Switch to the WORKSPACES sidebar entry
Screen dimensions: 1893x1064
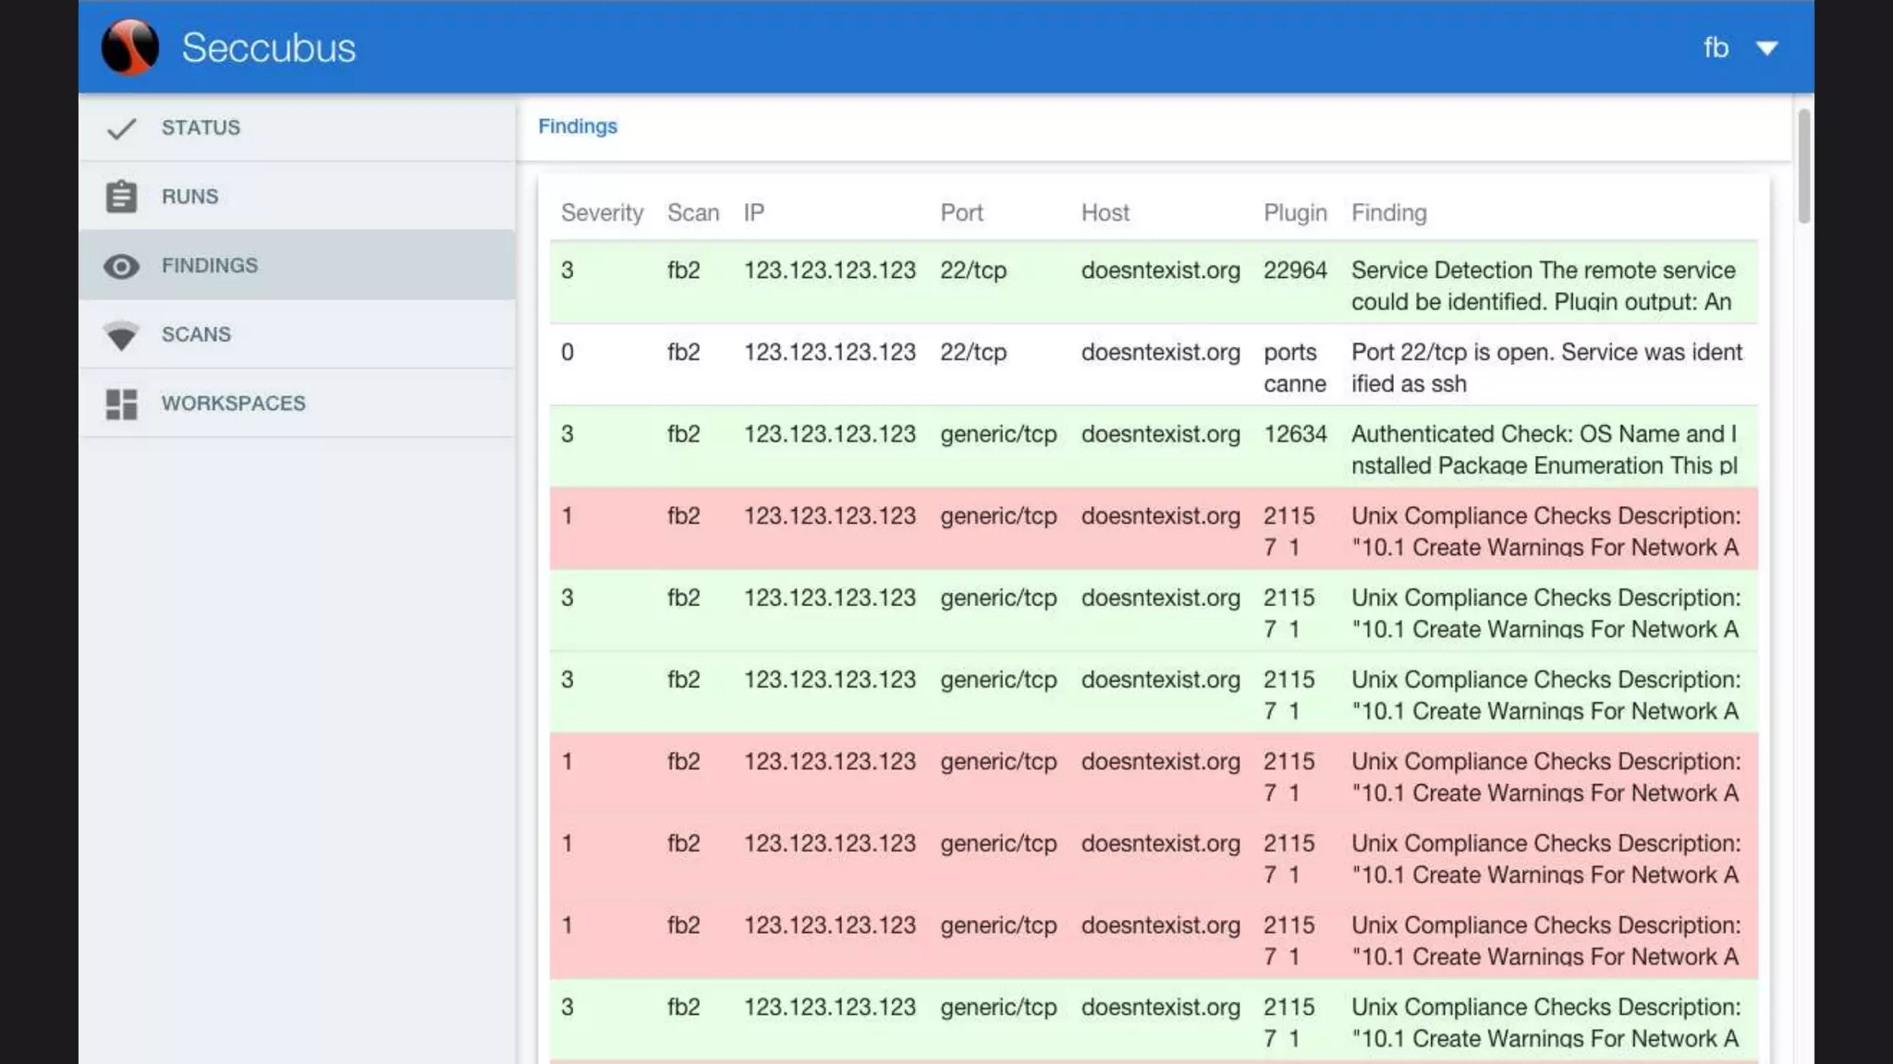click(x=233, y=404)
